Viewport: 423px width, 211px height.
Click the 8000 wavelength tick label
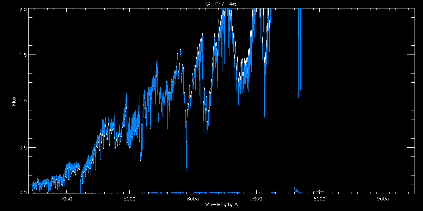(x=319, y=199)
